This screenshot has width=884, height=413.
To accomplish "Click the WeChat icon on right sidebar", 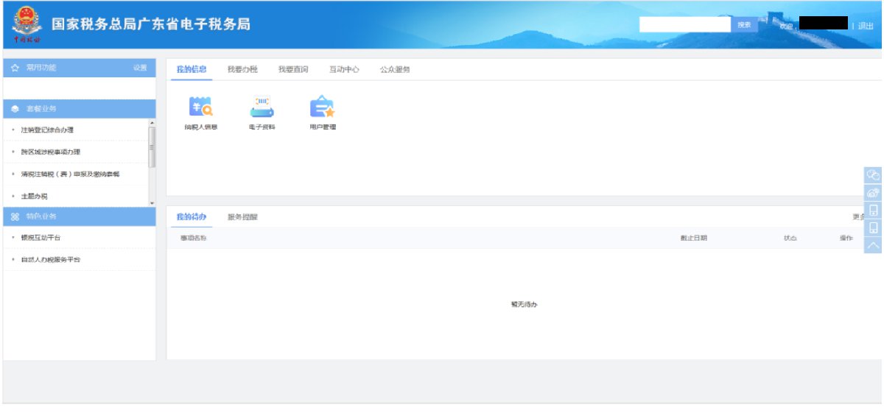I will coord(873,174).
